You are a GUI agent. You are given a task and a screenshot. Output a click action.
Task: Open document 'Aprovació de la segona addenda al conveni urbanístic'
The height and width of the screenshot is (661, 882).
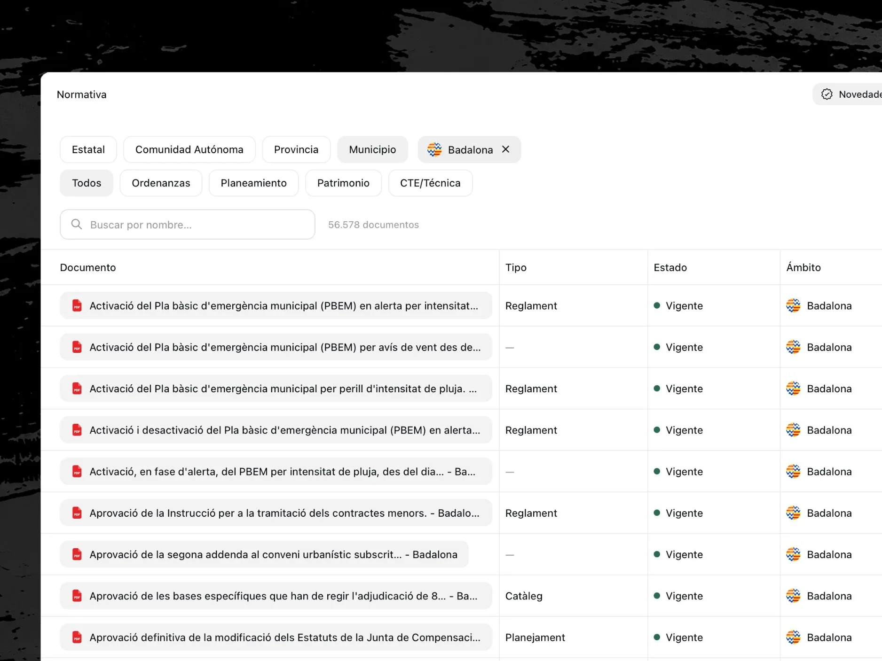tap(264, 554)
